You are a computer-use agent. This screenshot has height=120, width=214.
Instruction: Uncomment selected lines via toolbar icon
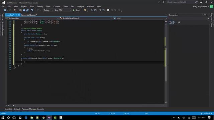pos(103,10)
